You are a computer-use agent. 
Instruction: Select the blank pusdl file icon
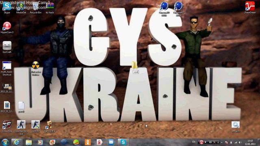click(22, 107)
